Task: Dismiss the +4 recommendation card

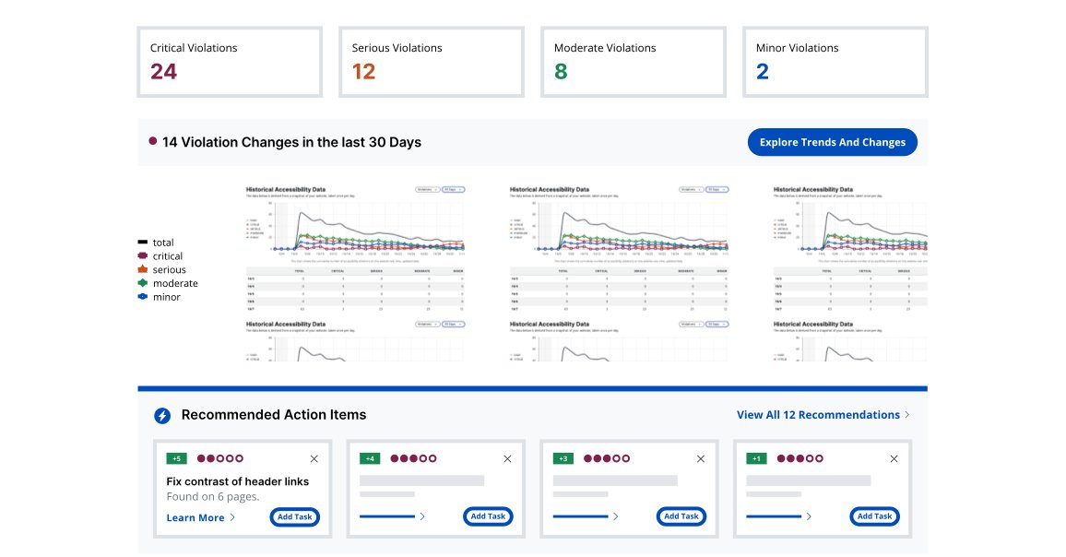Action: point(507,459)
